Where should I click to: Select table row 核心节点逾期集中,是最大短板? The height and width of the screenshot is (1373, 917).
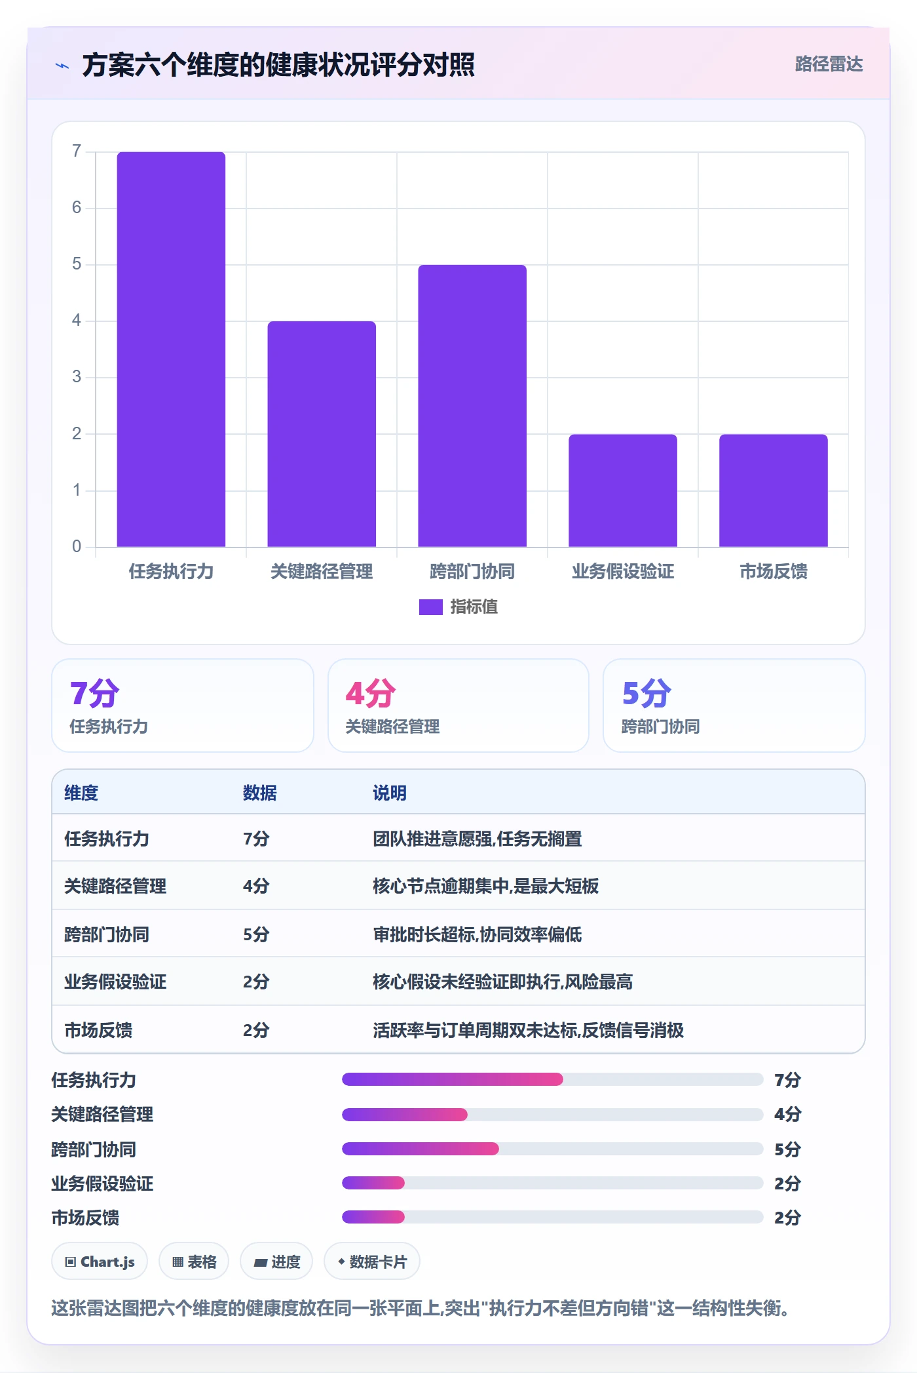tap(458, 886)
